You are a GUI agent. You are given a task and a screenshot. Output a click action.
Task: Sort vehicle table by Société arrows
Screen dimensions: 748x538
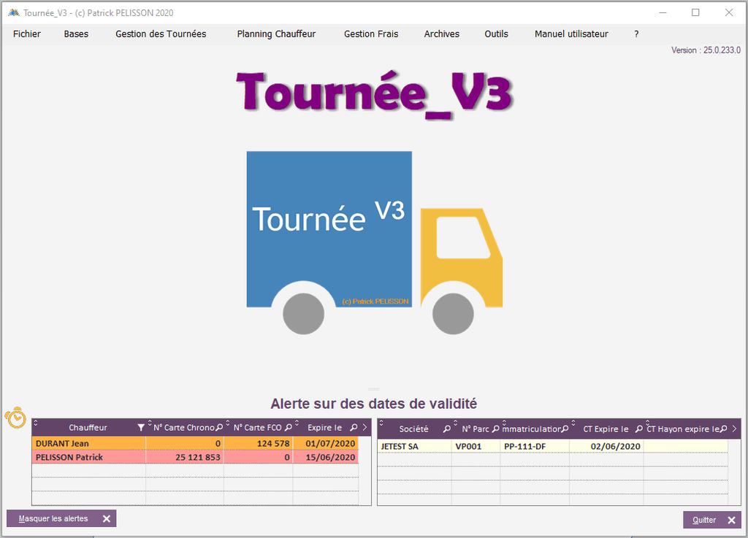[x=381, y=423]
